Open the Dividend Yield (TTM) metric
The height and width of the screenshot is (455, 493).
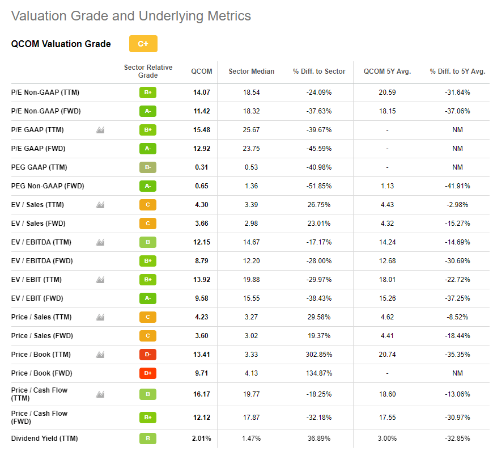[x=45, y=439]
